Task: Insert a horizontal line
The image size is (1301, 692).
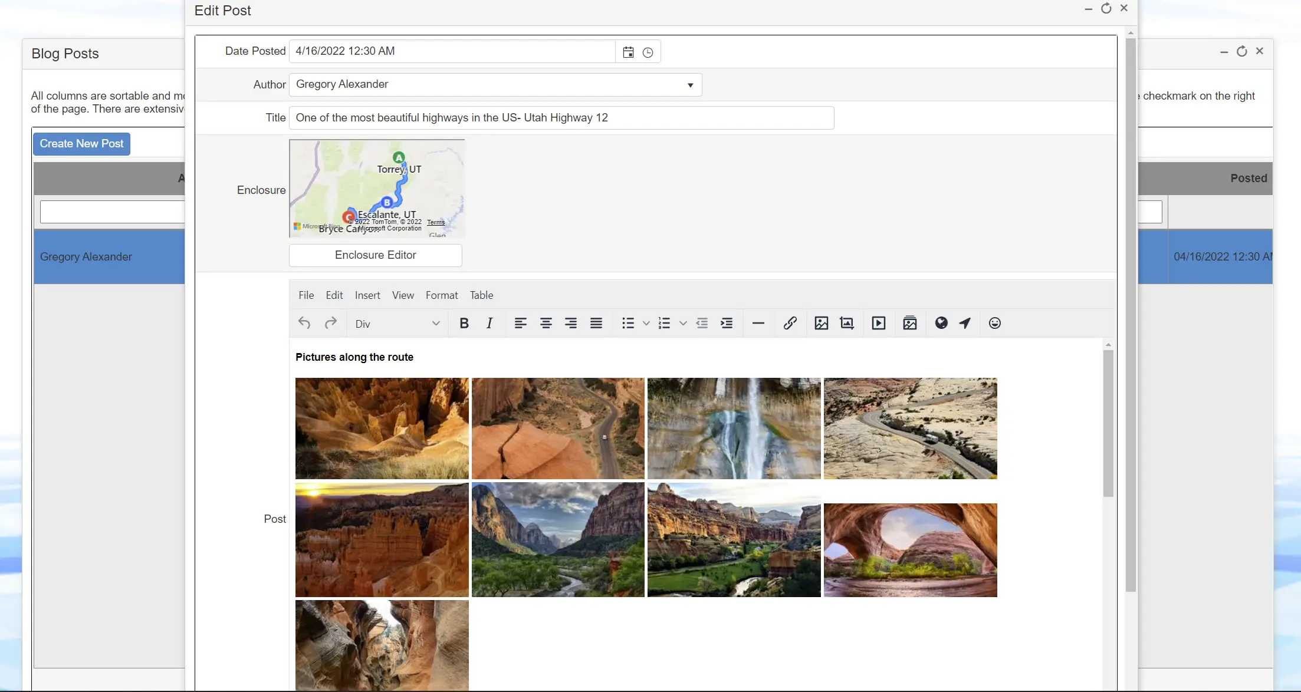Action: pos(758,323)
